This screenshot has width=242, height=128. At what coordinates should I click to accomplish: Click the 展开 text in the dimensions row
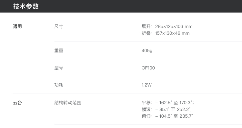point(146,26)
